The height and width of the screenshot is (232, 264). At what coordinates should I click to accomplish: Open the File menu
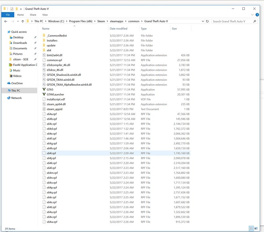[x=8, y=15]
